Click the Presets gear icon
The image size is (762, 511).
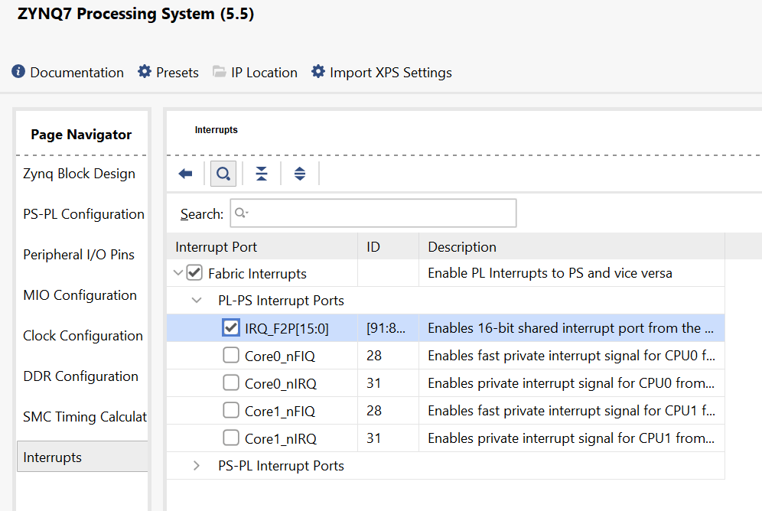coord(145,71)
